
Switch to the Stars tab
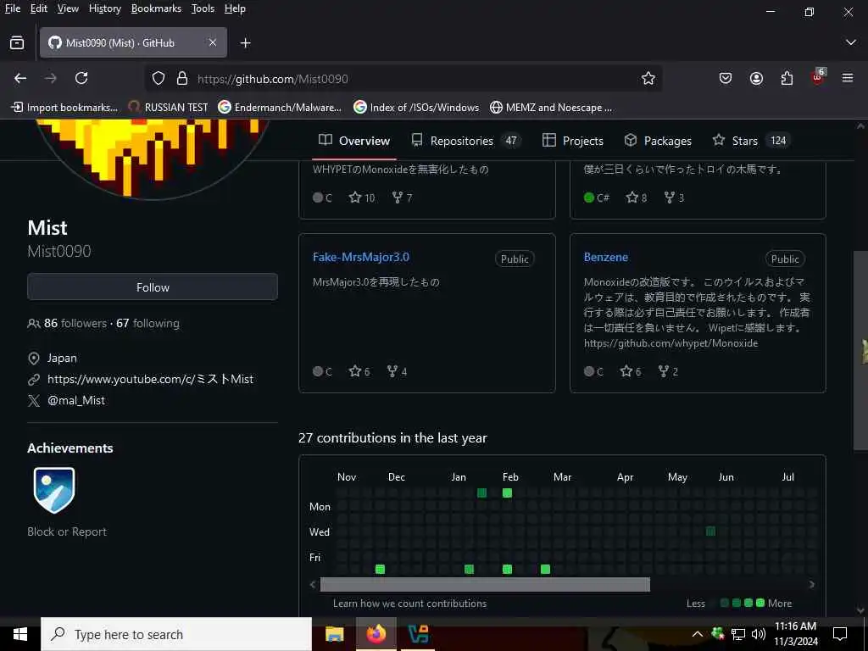point(751,141)
